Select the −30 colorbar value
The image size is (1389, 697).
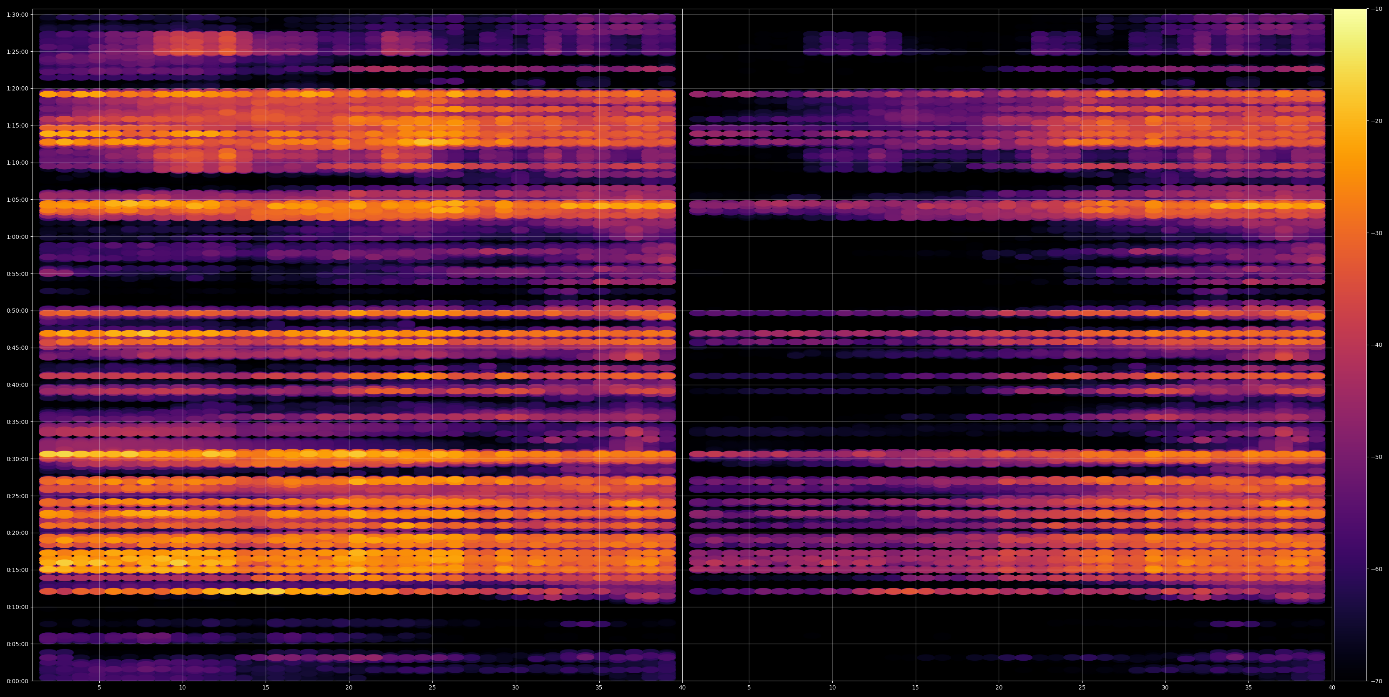[x=1377, y=233]
